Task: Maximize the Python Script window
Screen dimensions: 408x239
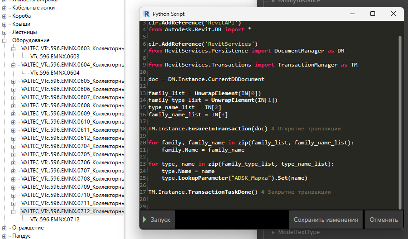Action: (x=373, y=14)
